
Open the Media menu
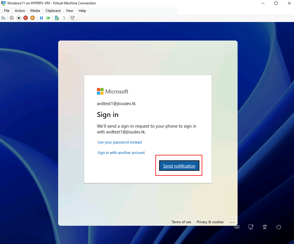pos(35,11)
